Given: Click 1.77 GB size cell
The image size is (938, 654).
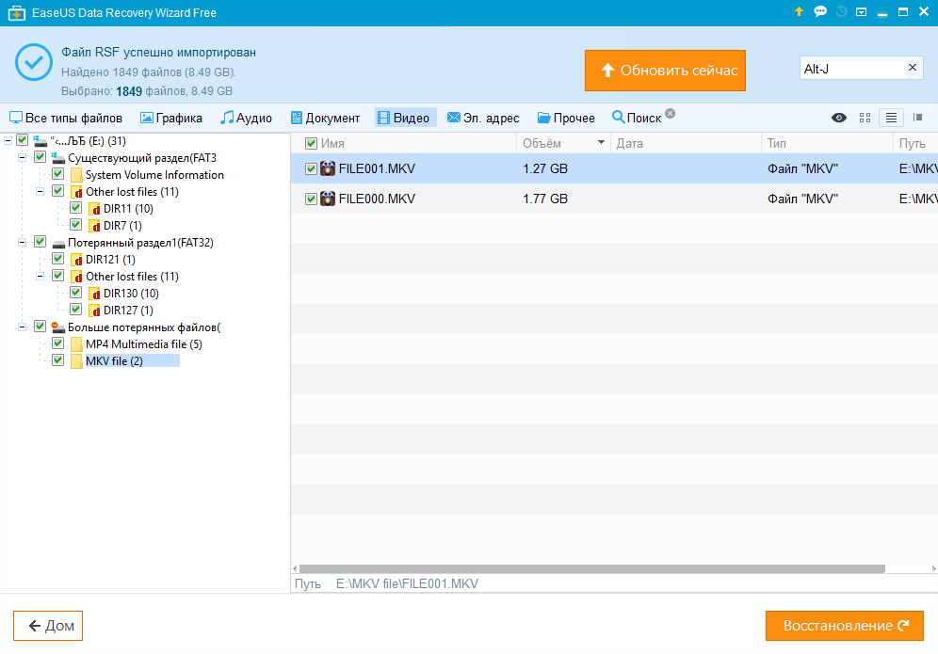Looking at the screenshot, I should (x=545, y=199).
